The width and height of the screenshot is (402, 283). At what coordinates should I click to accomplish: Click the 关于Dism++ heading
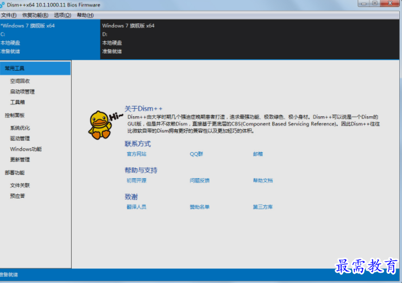(143, 109)
